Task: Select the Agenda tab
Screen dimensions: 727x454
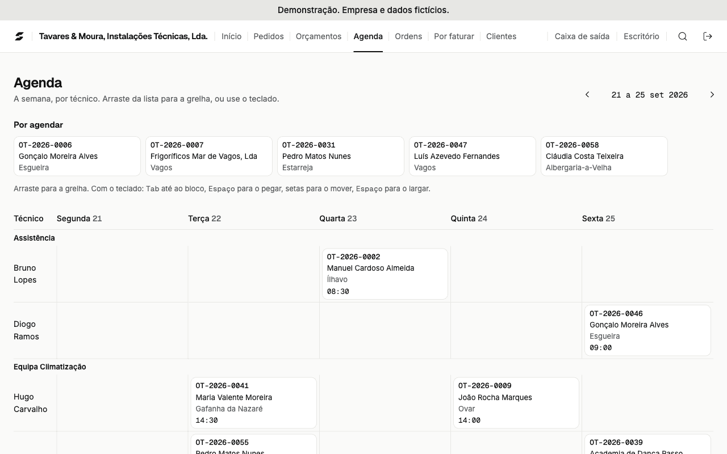Action: pyautogui.click(x=368, y=36)
